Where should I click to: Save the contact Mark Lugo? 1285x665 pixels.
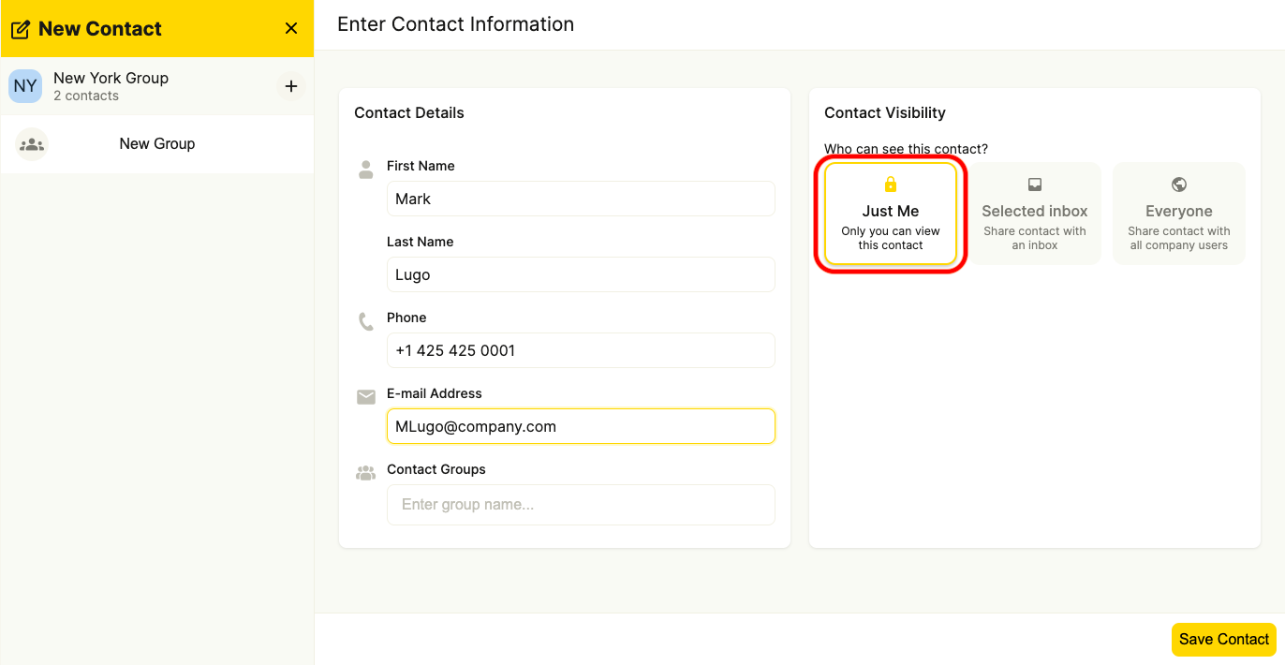(x=1223, y=639)
